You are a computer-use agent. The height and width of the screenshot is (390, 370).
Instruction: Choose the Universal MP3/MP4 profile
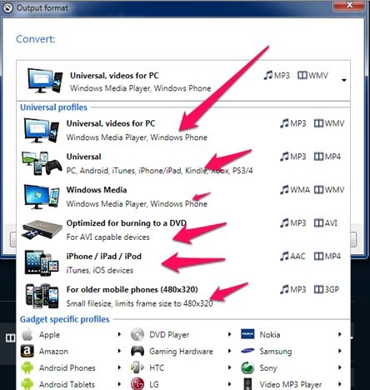coord(183,163)
